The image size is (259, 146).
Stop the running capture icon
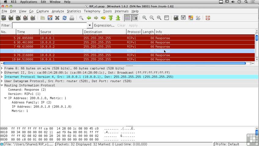tap(25, 18)
